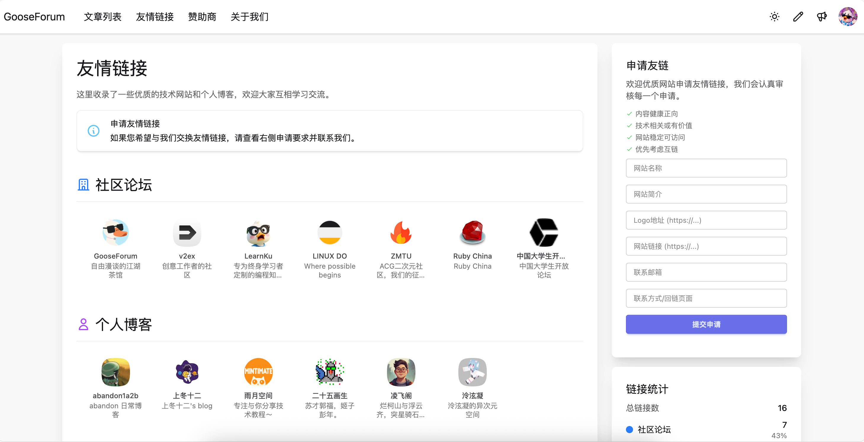864x442 pixels.
Task: Click the 优先考虑互链 requirement text
Action: 656,149
